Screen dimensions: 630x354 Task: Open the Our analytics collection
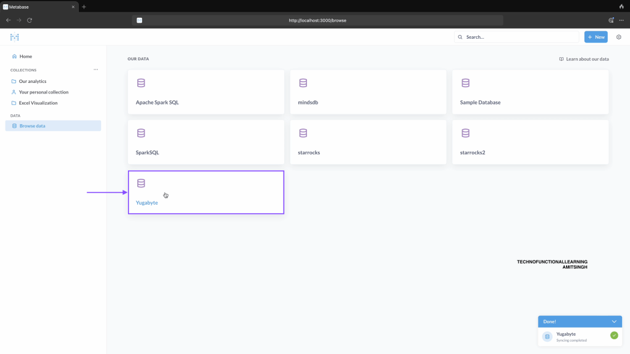coord(33,81)
